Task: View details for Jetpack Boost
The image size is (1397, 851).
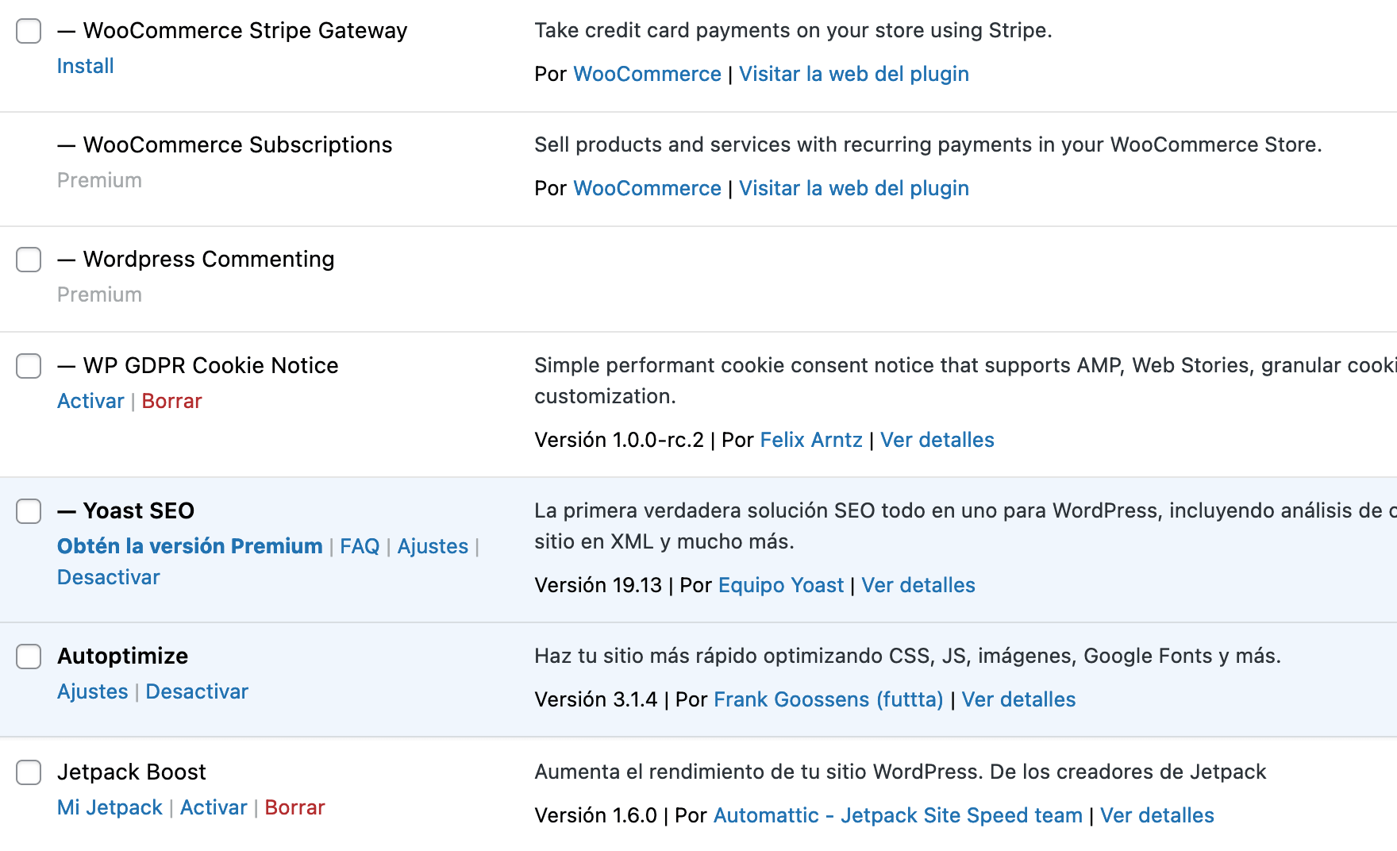Action: [1157, 815]
